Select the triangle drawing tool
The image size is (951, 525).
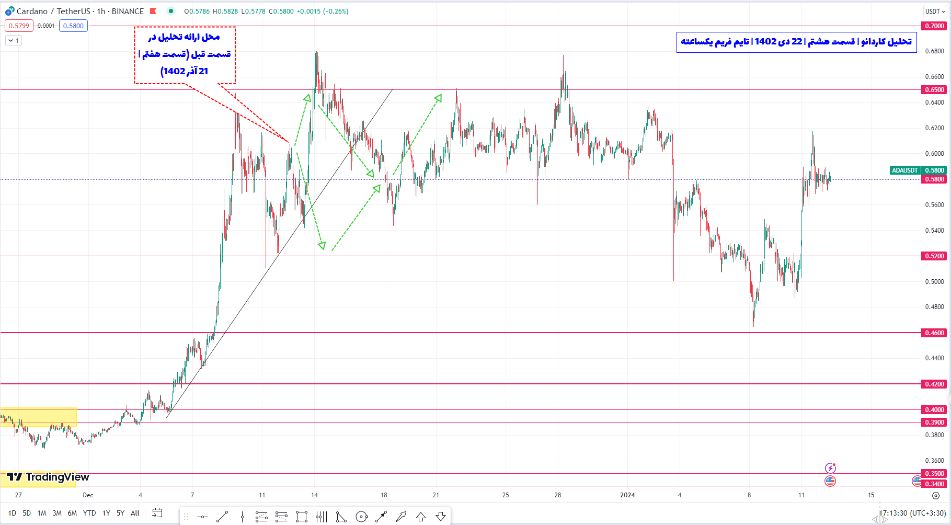(341, 517)
